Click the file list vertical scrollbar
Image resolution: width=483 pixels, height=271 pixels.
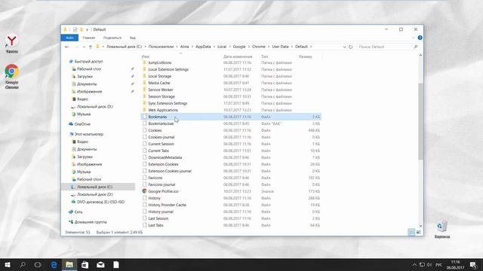(x=420, y=121)
